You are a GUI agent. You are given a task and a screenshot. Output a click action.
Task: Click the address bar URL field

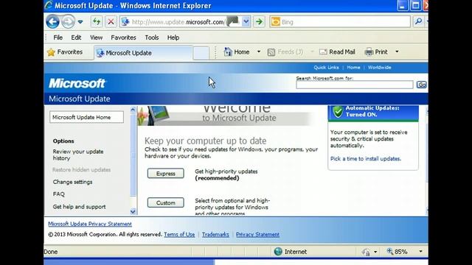coord(181,22)
